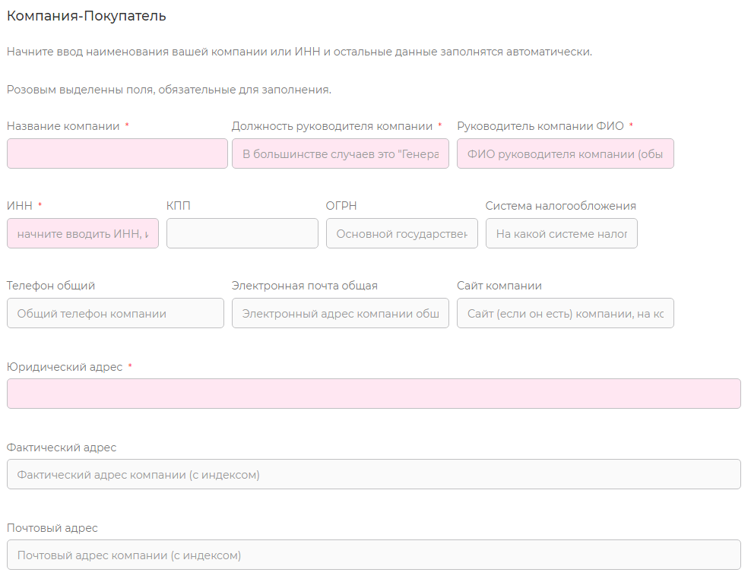
Task: Select the 'Общий телефон компании' field
Action: click(x=116, y=313)
